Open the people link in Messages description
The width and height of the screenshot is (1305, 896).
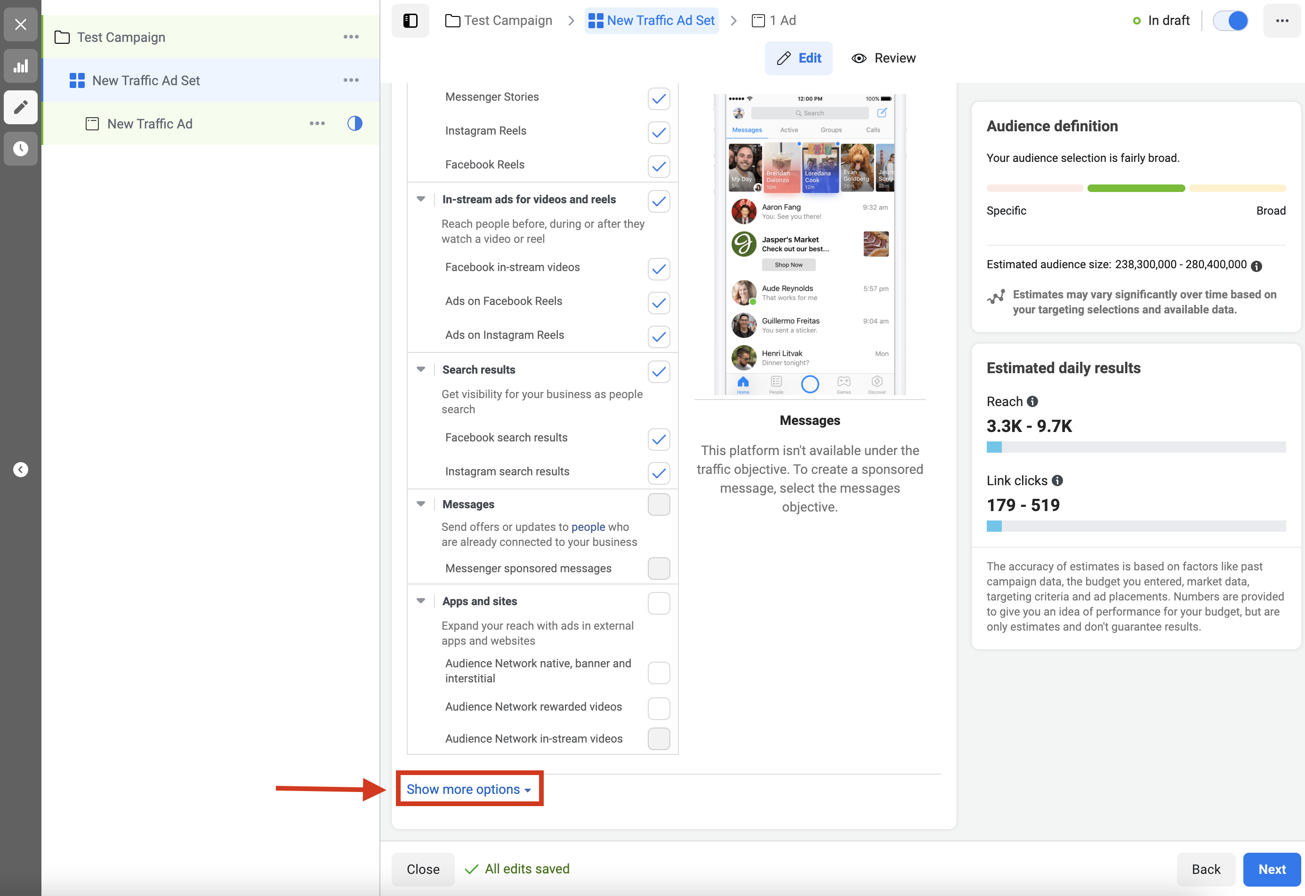pyautogui.click(x=588, y=527)
